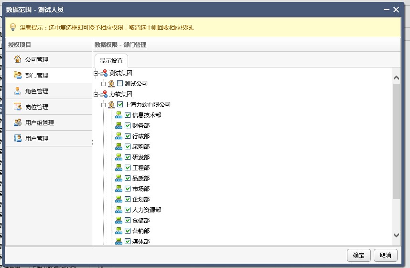Click the department icon for 财务部
Viewport: 410px width, 268px height.
point(119,125)
